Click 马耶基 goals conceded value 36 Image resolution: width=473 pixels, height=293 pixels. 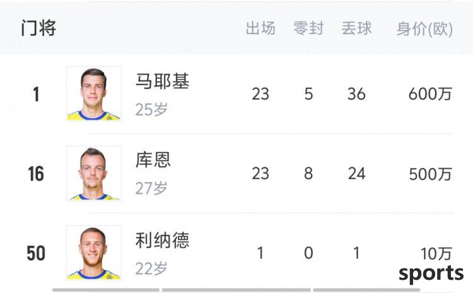356,94
